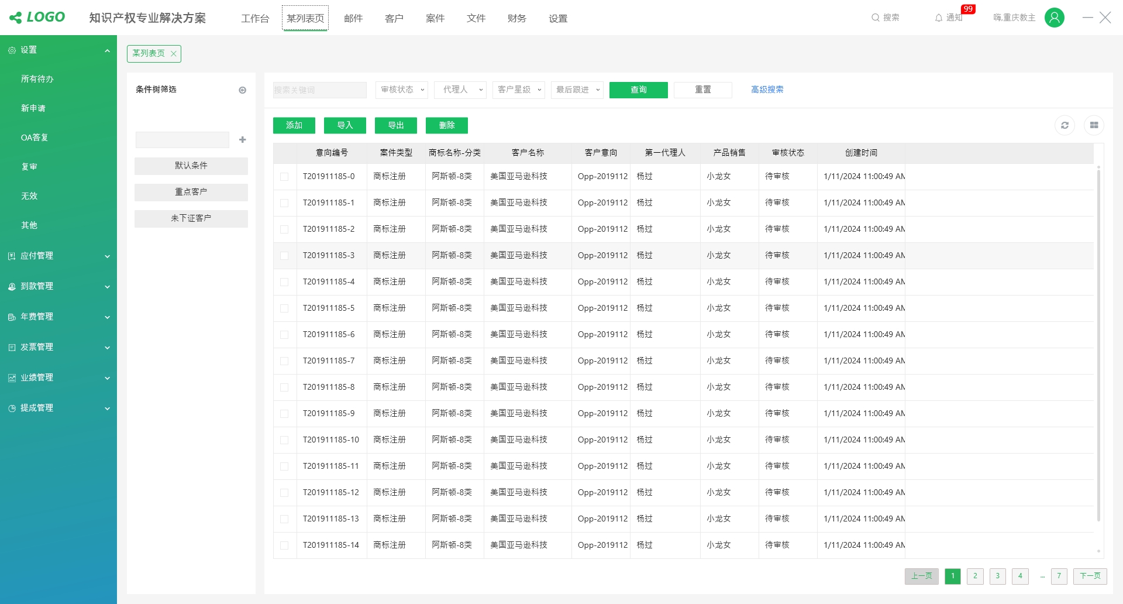The width and height of the screenshot is (1123, 604).
Task: Click the plus icon to add condition
Action: click(x=242, y=139)
